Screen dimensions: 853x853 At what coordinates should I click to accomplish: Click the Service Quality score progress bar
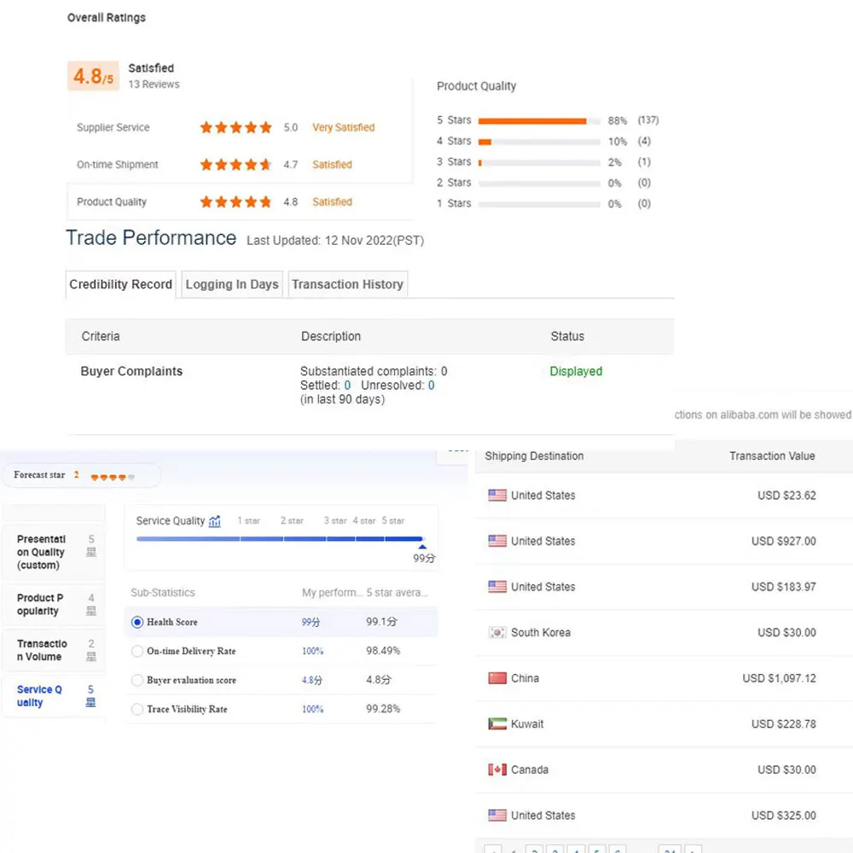[280, 539]
